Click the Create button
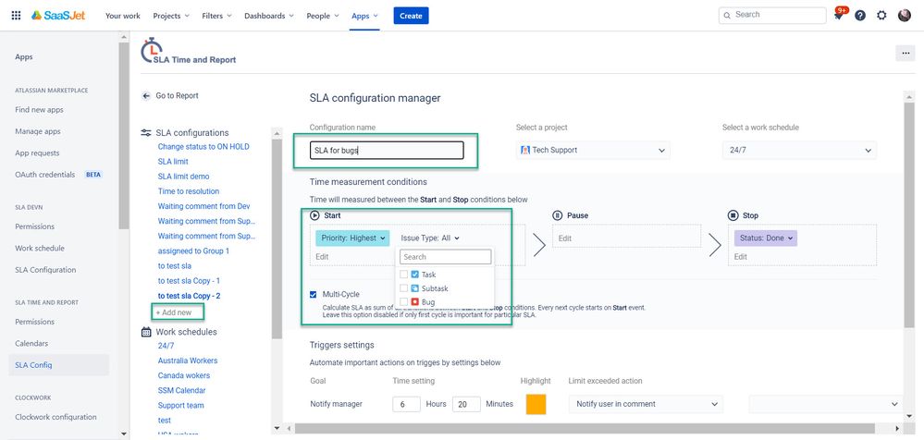The height and width of the screenshot is (440, 924). tap(411, 16)
